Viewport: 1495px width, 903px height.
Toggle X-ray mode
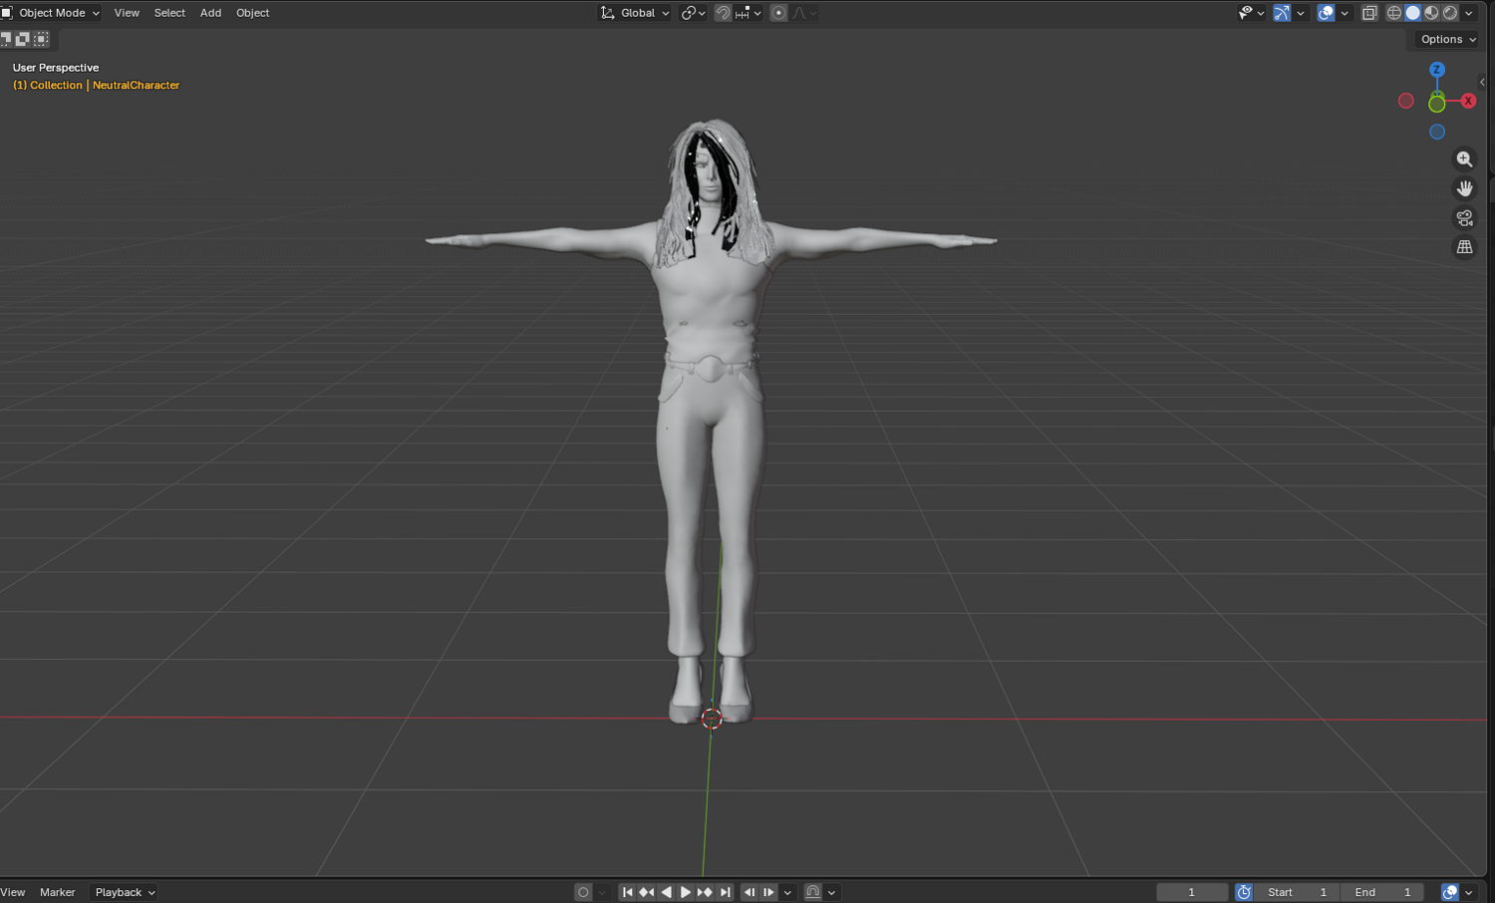(x=1369, y=13)
